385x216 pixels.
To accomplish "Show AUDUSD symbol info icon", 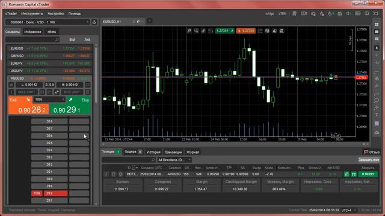I will point(11,92).
